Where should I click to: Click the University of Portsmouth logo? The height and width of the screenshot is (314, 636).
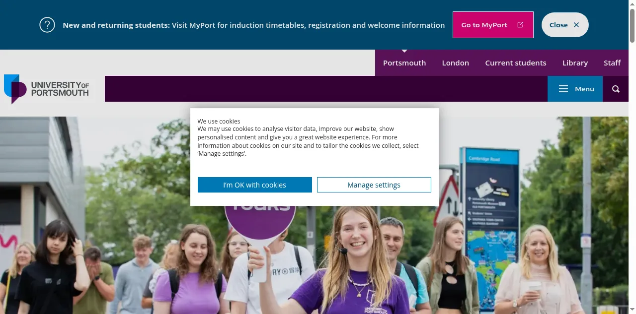click(x=47, y=89)
